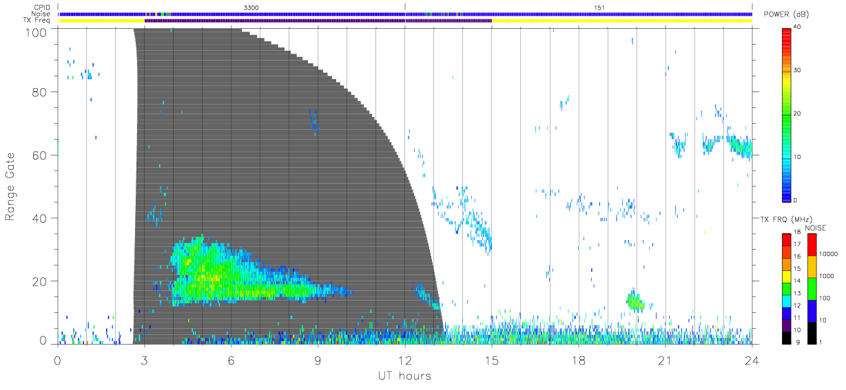Click the POWER color bar

point(786,114)
